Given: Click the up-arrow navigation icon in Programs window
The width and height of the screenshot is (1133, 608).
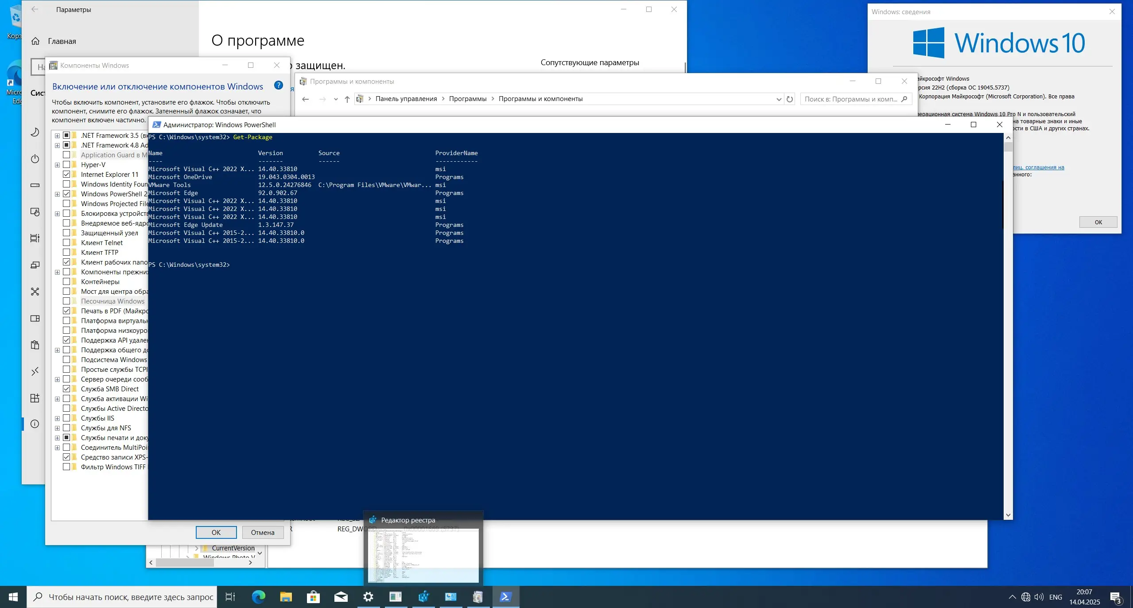Looking at the screenshot, I should coord(347,99).
